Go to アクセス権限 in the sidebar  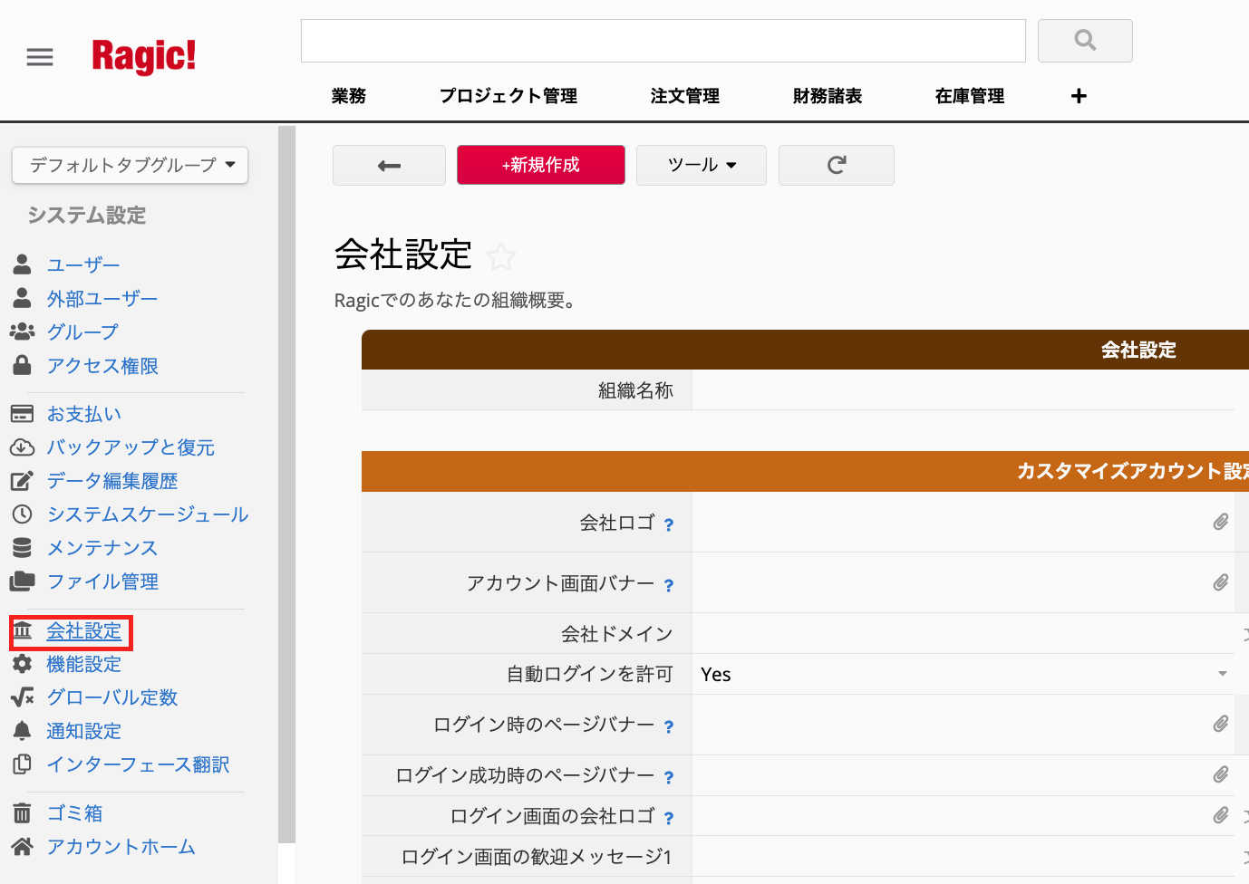pyautogui.click(x=102, y=366)
